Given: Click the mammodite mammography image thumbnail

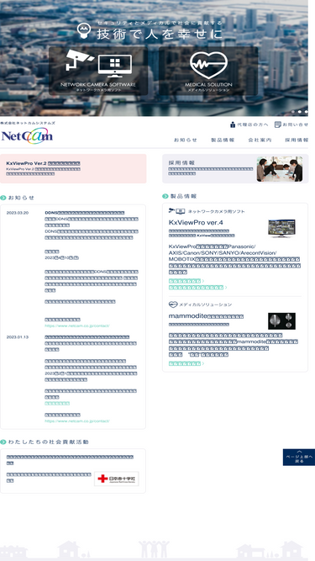Looking at the screenshot, I should (281, 321).
